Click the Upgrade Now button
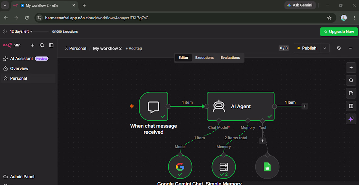The image size is (359, 185). tap(339, 32)
